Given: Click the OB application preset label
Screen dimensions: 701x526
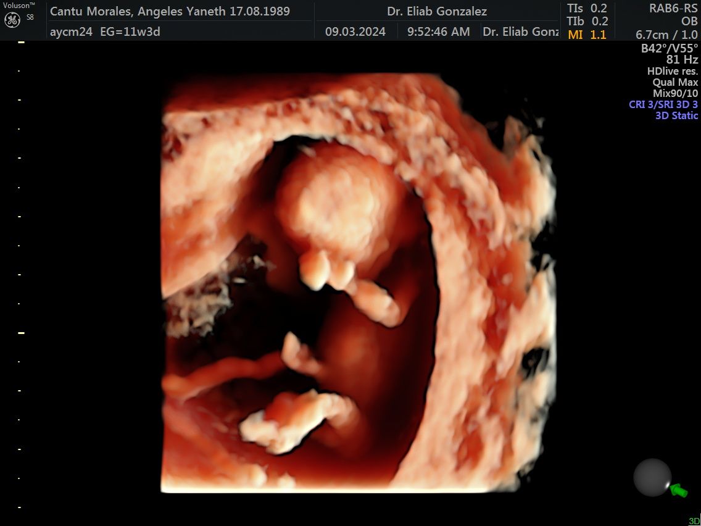Looking at the screenshot, I should click(x=689, y=22).
